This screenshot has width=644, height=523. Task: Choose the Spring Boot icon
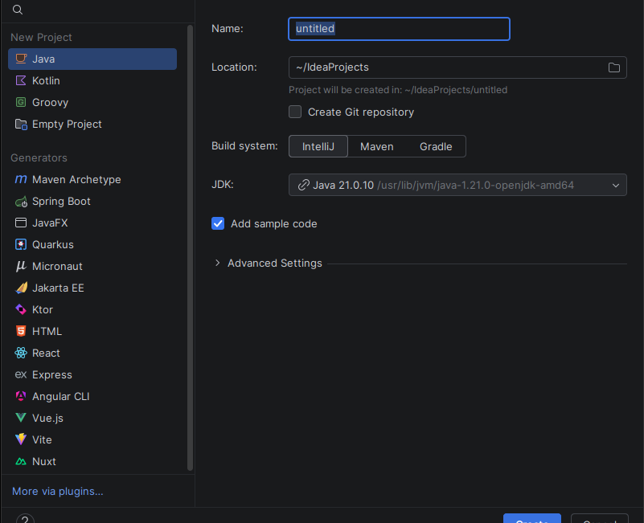(21, 201)
